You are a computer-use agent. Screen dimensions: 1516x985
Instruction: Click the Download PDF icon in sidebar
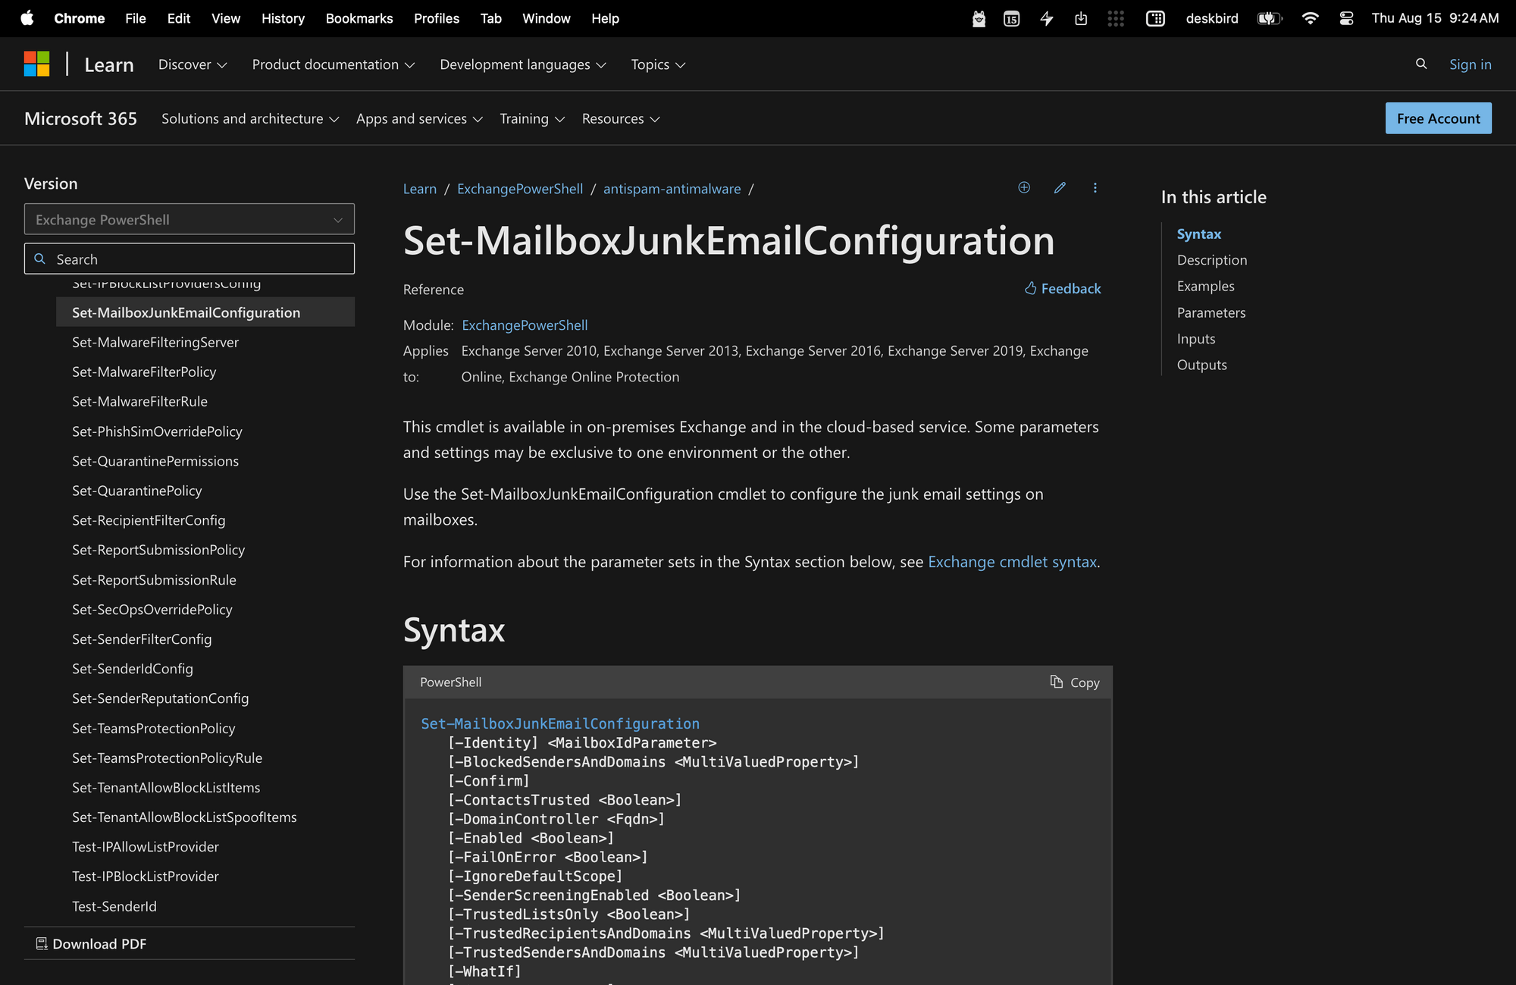[x=42, y=943]
